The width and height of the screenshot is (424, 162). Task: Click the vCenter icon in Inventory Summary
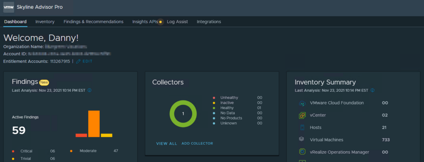[x=302, y=115]
